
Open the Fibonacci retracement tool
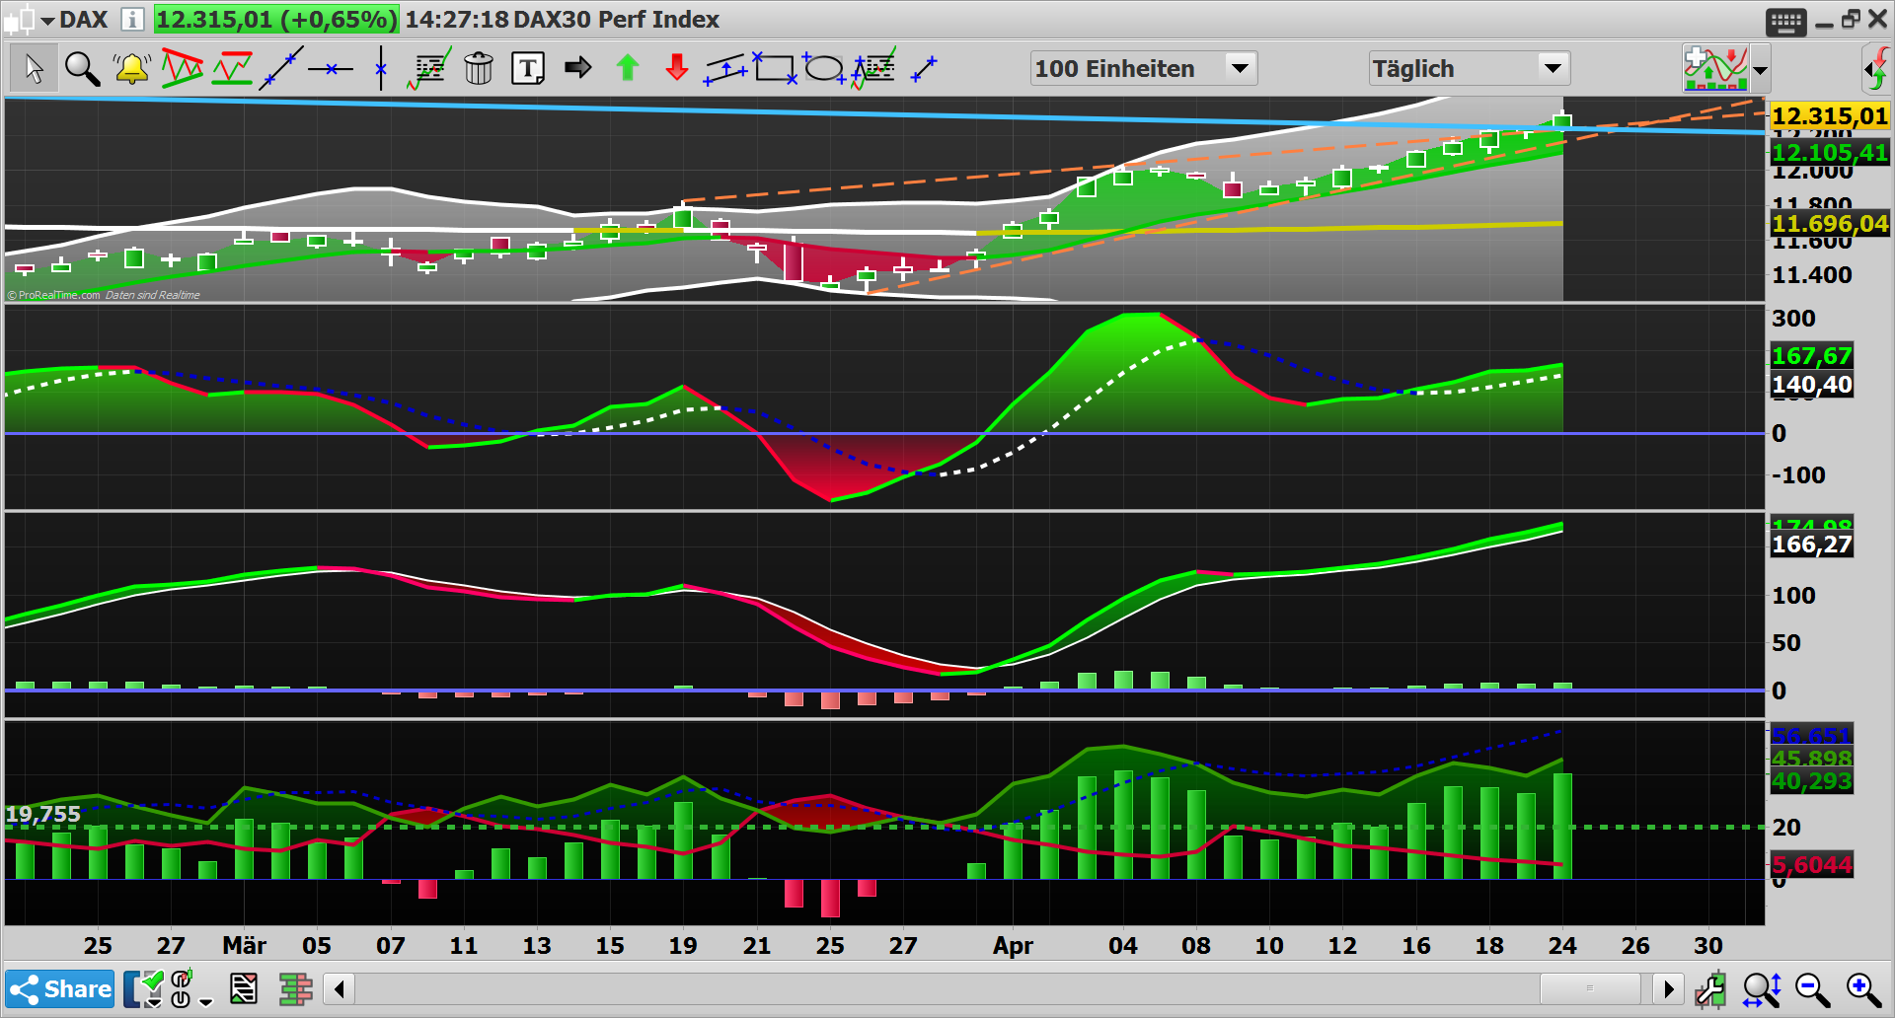pyautogui.click(x=873, y=68)
